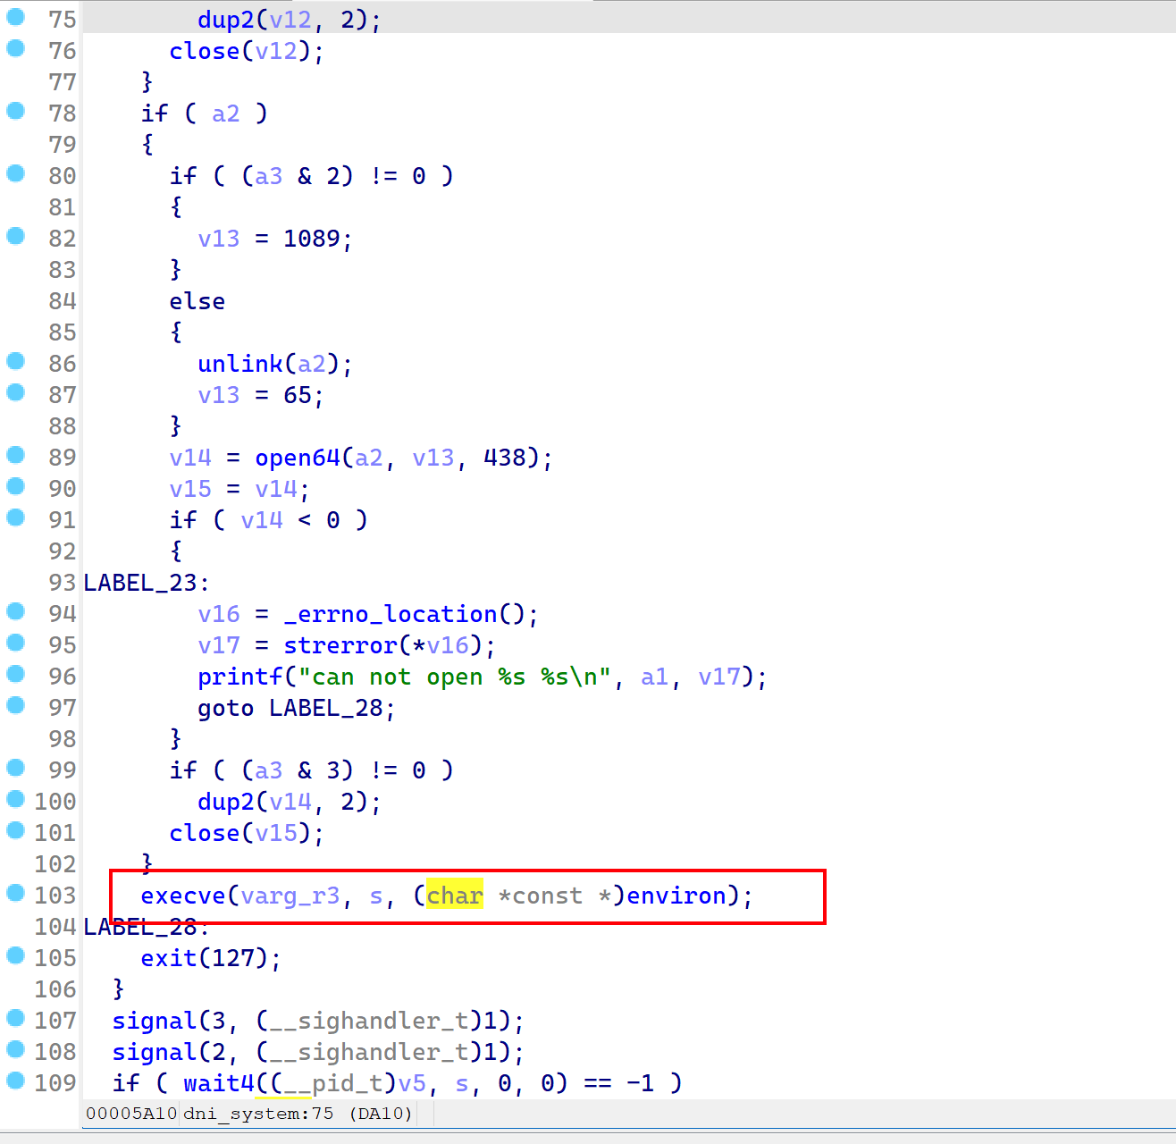Viewport: 1176px width, 1144px height.
Task: Toggle breakpoint dot on line 78
Action: tap(15, 111)
